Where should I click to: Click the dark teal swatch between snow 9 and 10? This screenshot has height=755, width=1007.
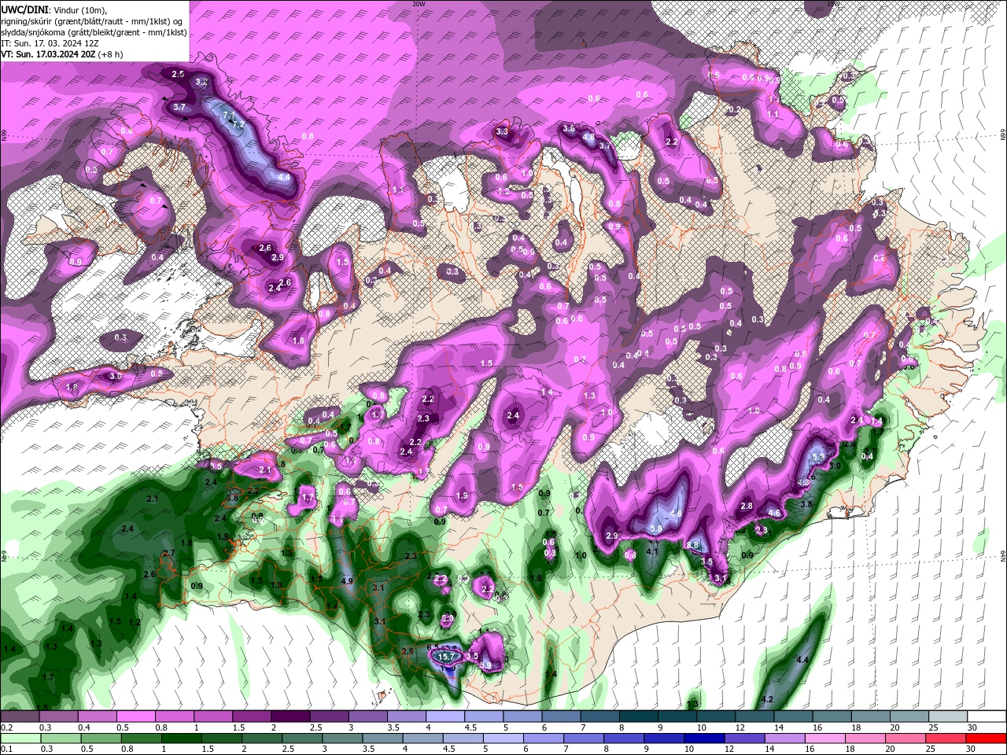tap(677, 716)
